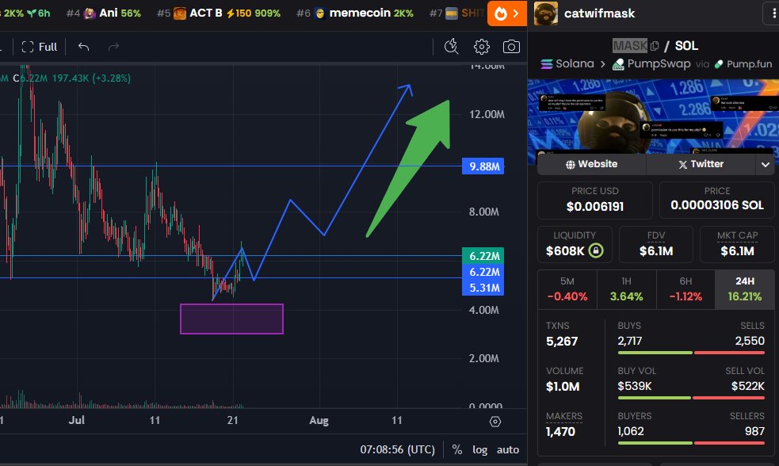Click the X logo on the Twitter button
This screenshot has height=466, width=779.
point(683,164)
